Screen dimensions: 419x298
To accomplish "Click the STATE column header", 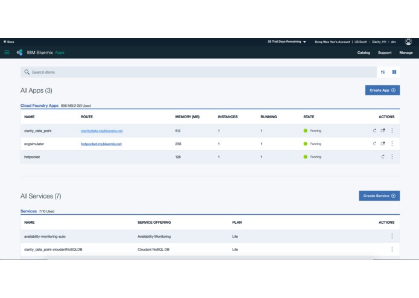I will click(309, 117).
